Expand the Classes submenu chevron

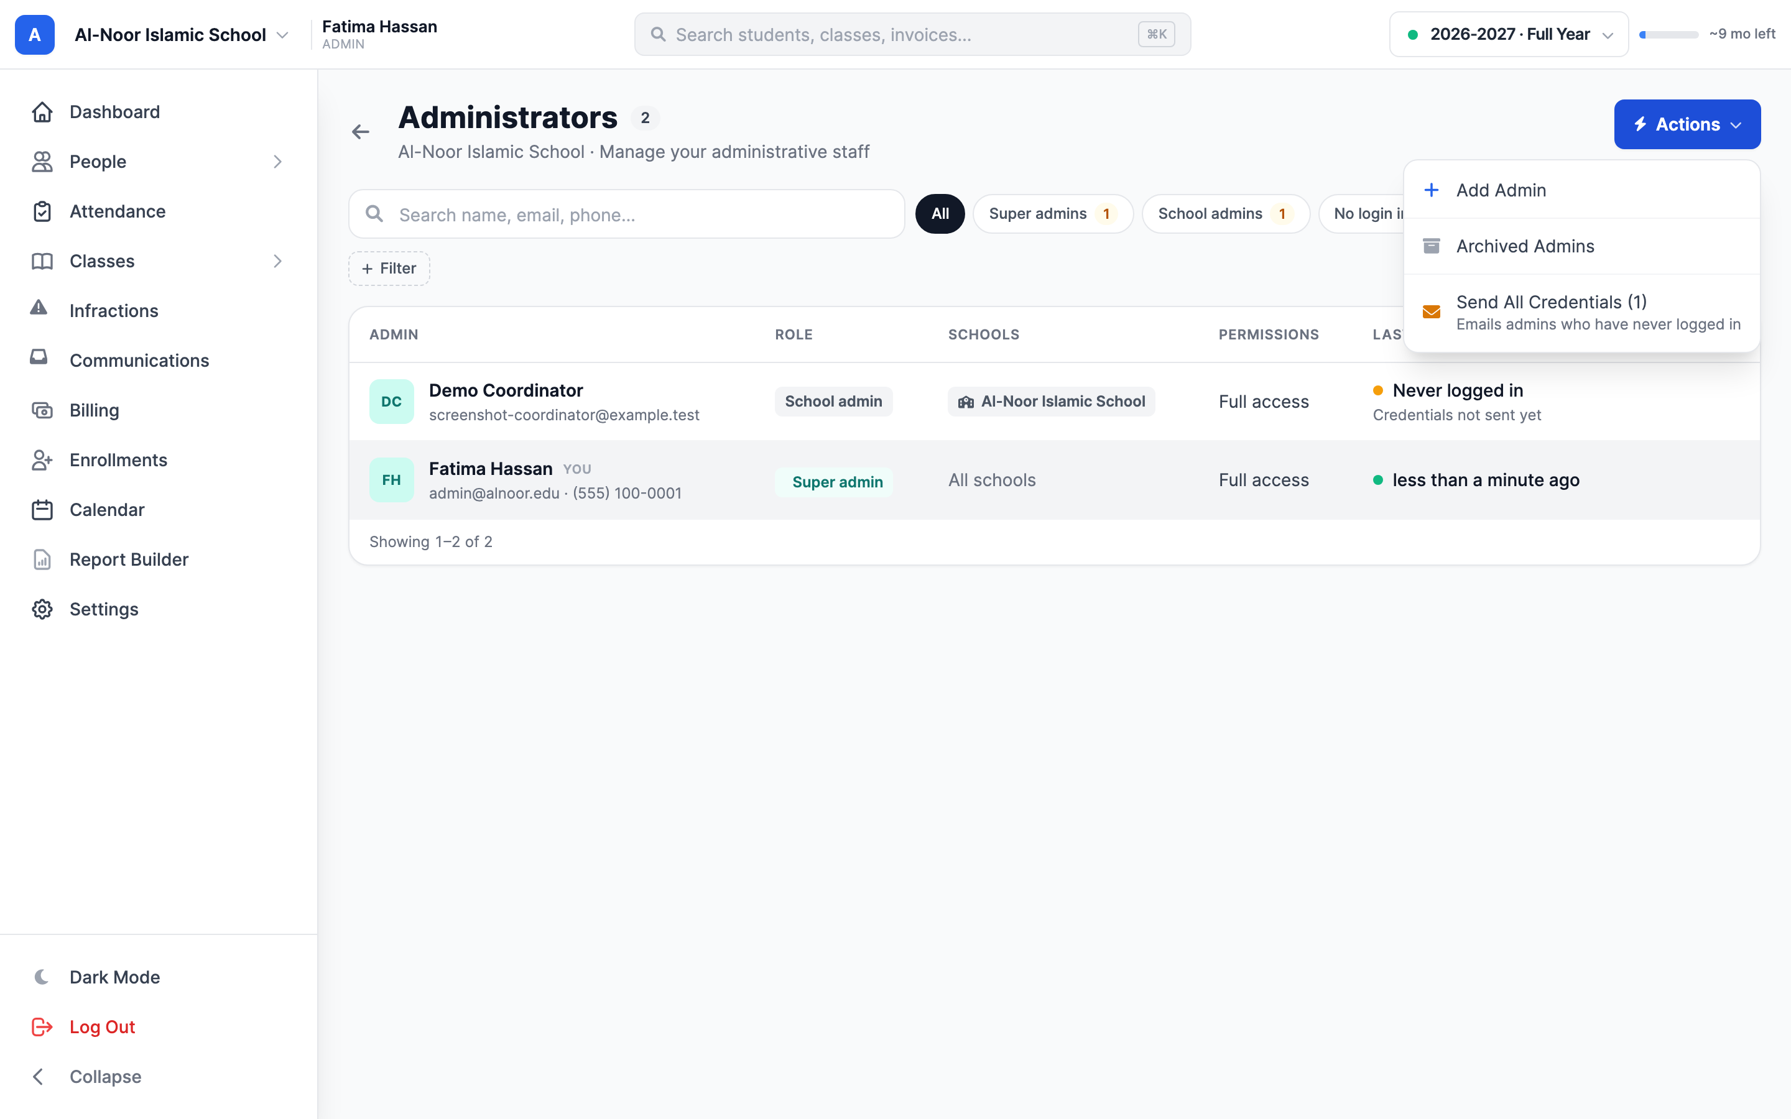pos(277,261)
